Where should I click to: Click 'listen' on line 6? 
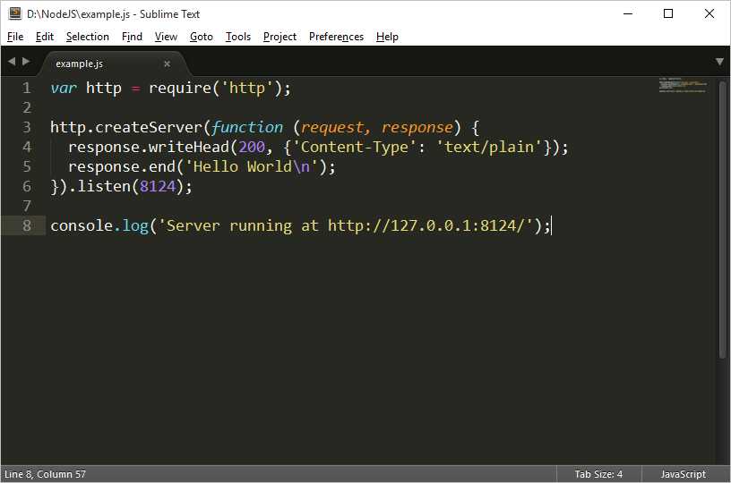104,186
